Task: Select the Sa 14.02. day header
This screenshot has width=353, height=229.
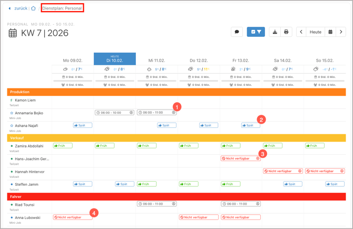Action: [x=283, y=61]
